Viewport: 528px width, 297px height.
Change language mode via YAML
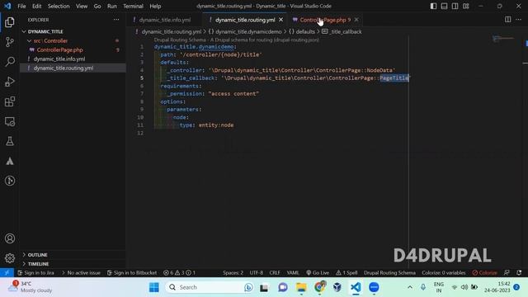pyautogui.click(x=293, y=273)
